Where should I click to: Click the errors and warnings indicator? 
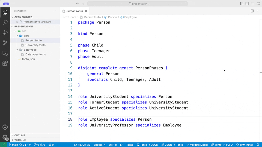click(39, 145)
